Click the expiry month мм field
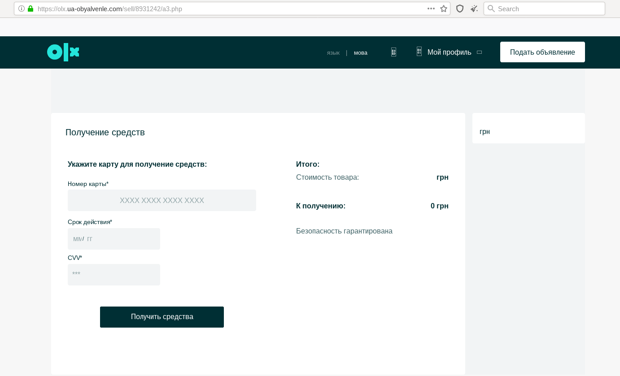This screenshot has width=620, height=376. pos(77,239)
